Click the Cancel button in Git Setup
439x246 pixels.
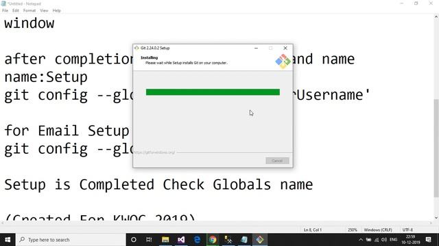coord(277,161)
